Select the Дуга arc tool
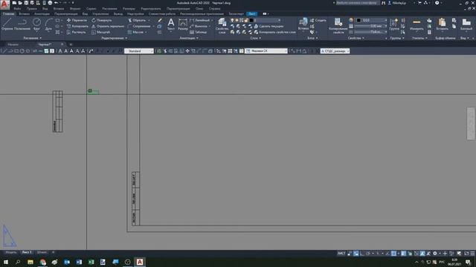 pyautogui.click(x=48, y=24)
